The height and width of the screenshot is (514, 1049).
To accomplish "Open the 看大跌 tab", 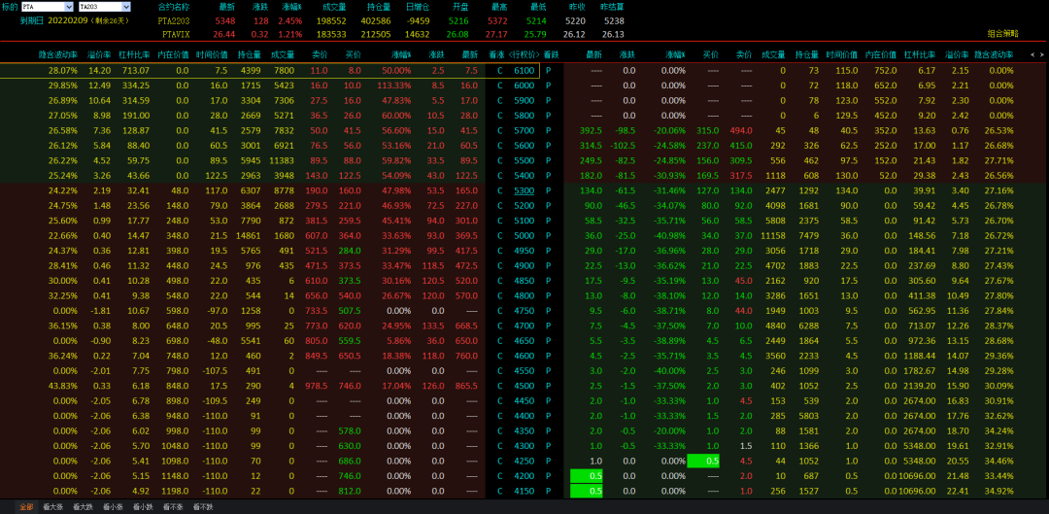I will (85, 507).
